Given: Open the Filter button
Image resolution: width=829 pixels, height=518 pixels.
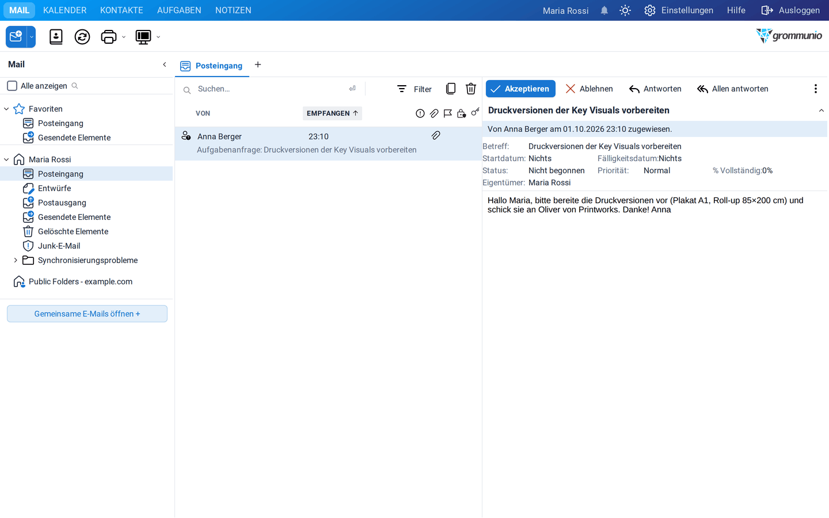Looking at the screenshot, I should point(414,89).
